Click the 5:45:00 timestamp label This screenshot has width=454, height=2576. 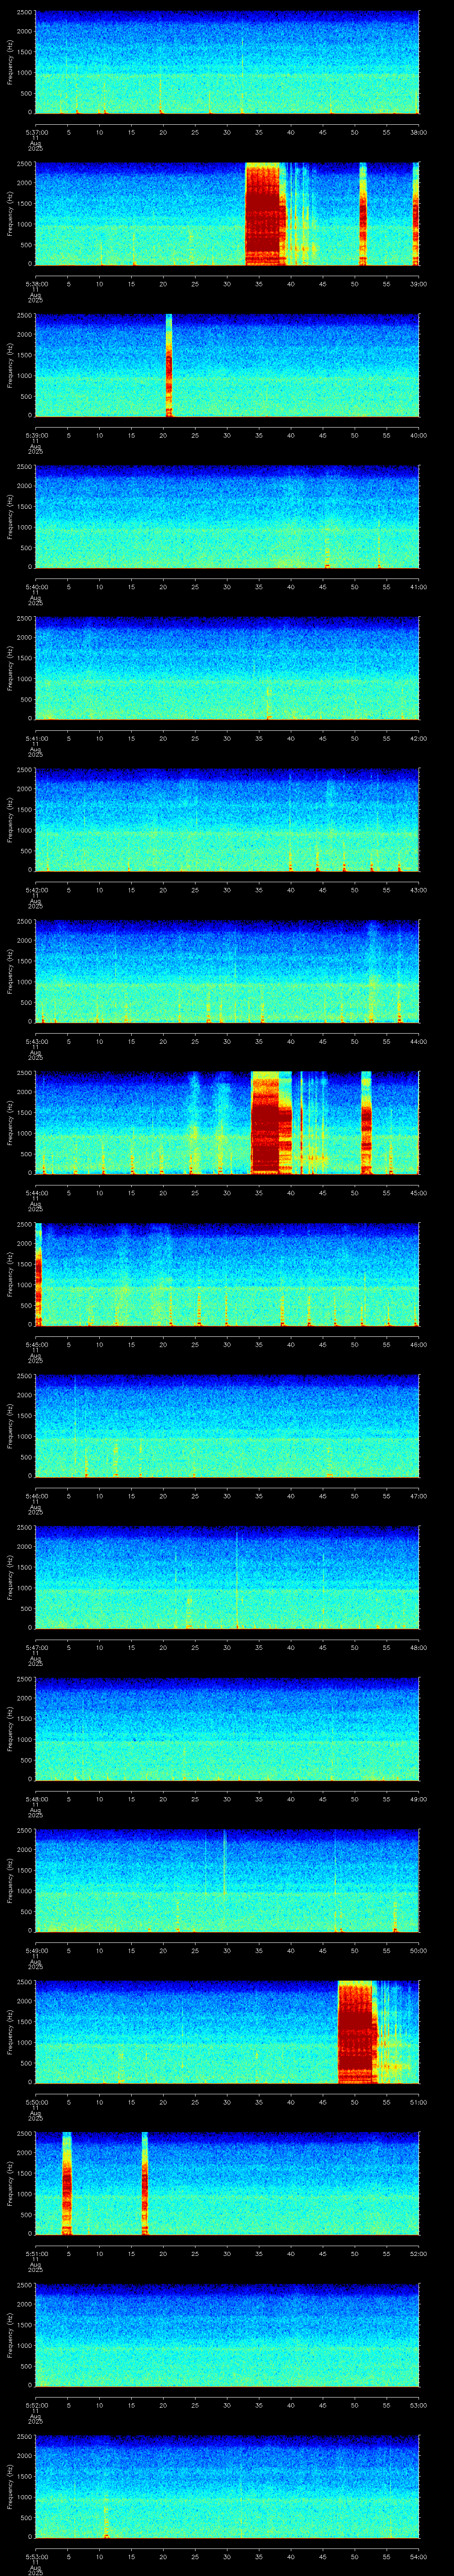pos(35,1344)
